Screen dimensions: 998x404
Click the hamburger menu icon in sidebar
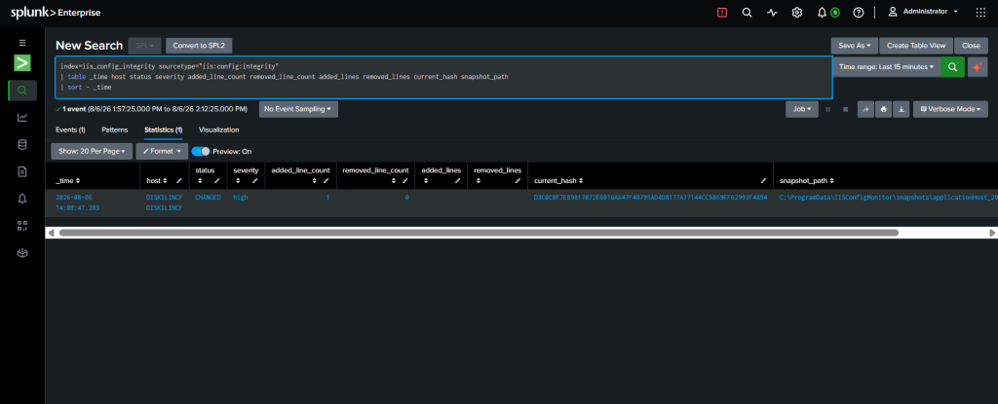[x=22, y=43]
